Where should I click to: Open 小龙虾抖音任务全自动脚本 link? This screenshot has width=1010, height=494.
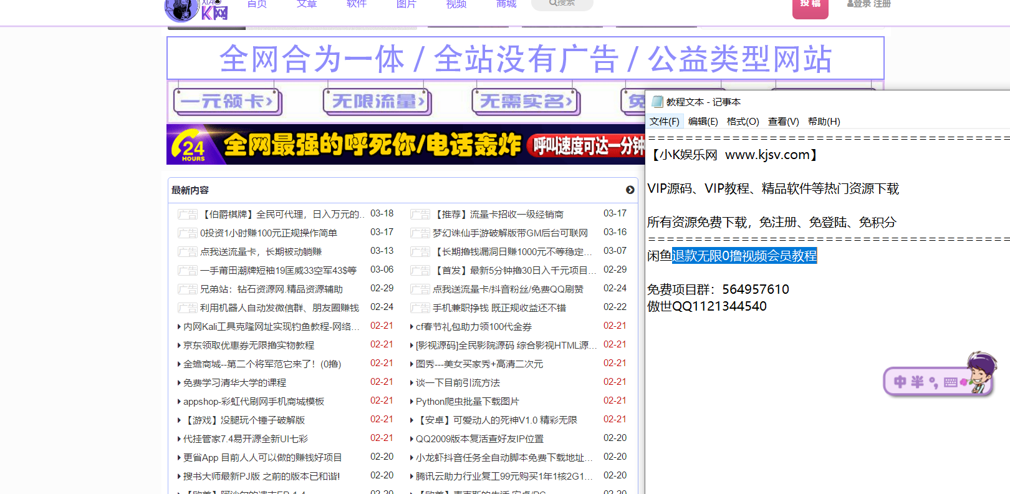click(504, 458)
